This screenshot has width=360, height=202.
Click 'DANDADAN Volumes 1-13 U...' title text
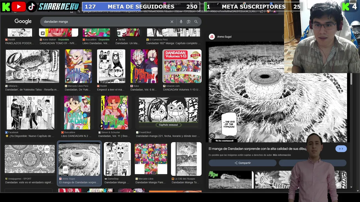[182, 89]
